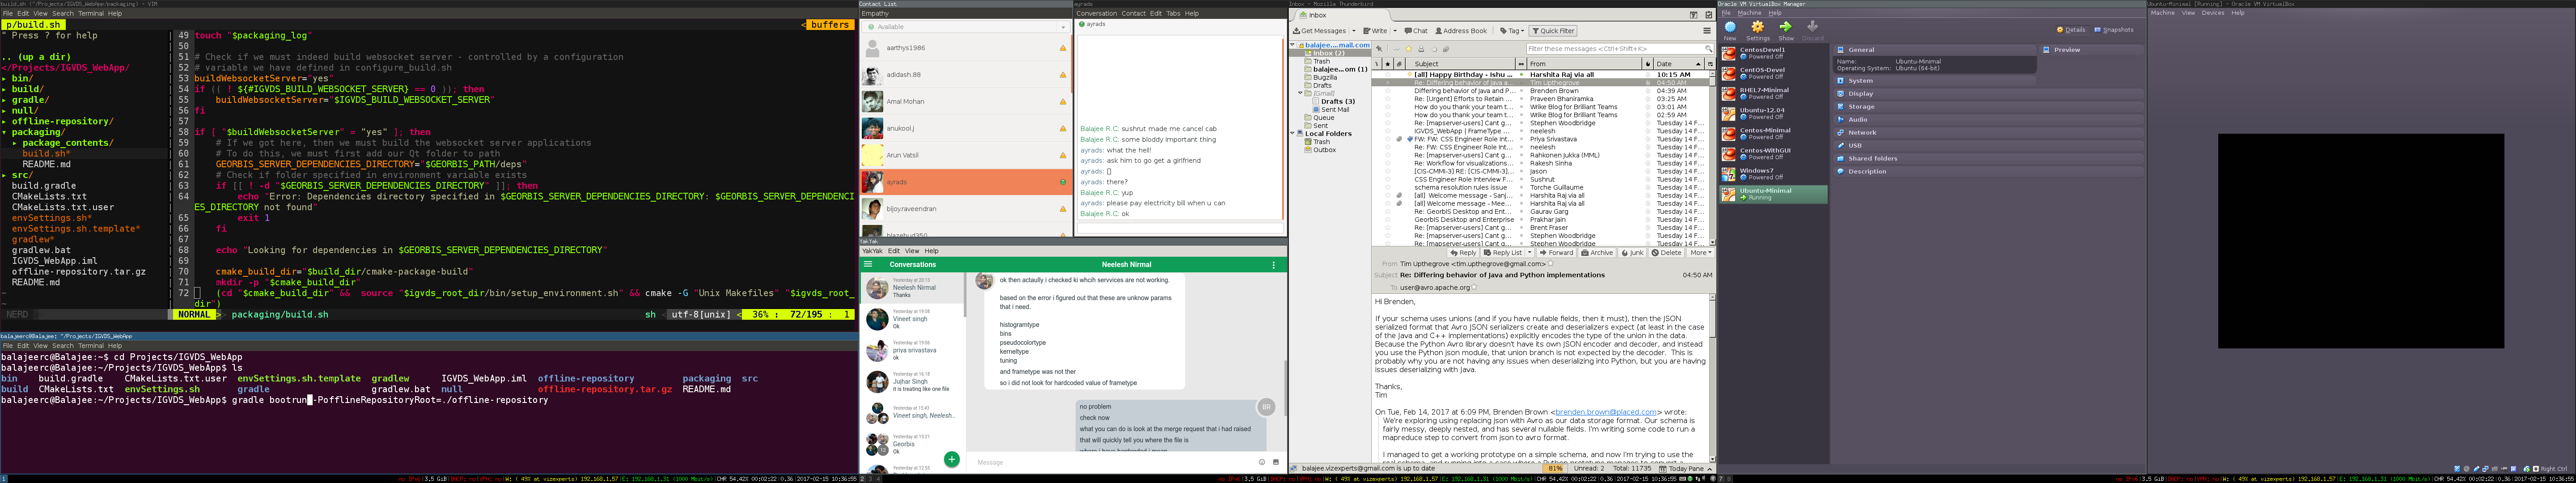
Task: Click the thread column header icon
Action: (1377, 64)
